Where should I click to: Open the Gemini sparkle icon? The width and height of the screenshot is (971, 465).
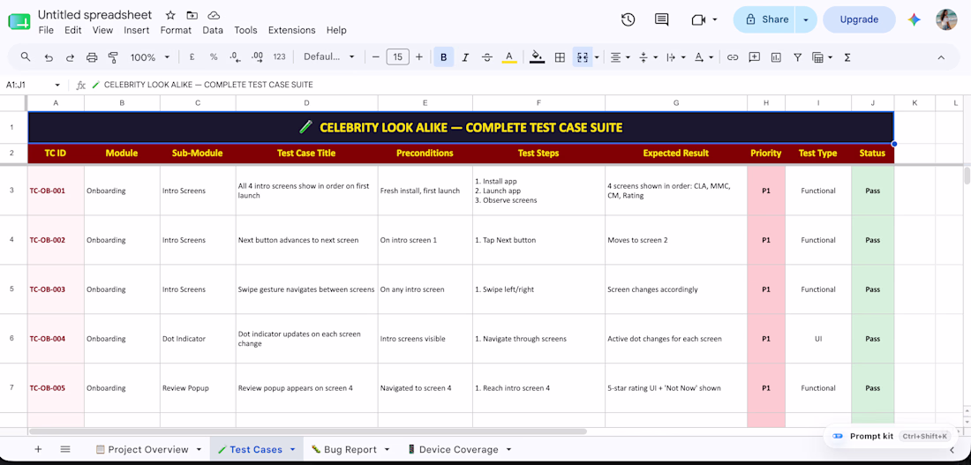pyautogui.click(x=914, y=19)
